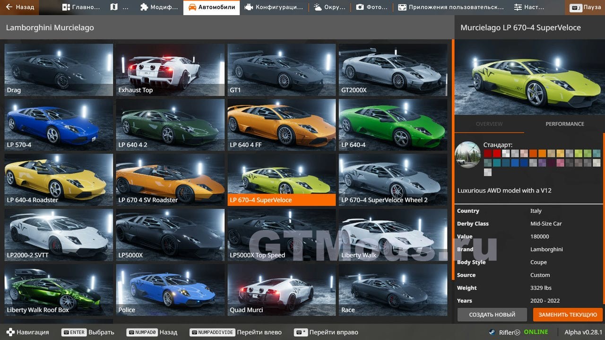The image size is (605, 340).
Task: Select the Liberty Walk configuration
Action: coord(393,235)
